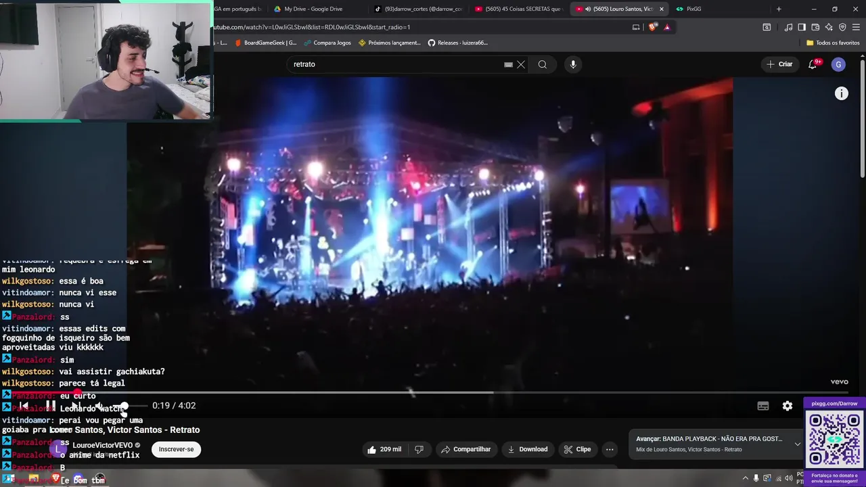
Task: Open the 'Todos os favoritos' bookmarks folder
Action: coord(833,43)
